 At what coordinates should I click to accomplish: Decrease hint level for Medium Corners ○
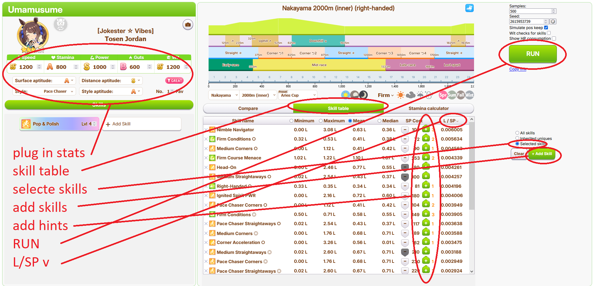(x=405, y=149)
